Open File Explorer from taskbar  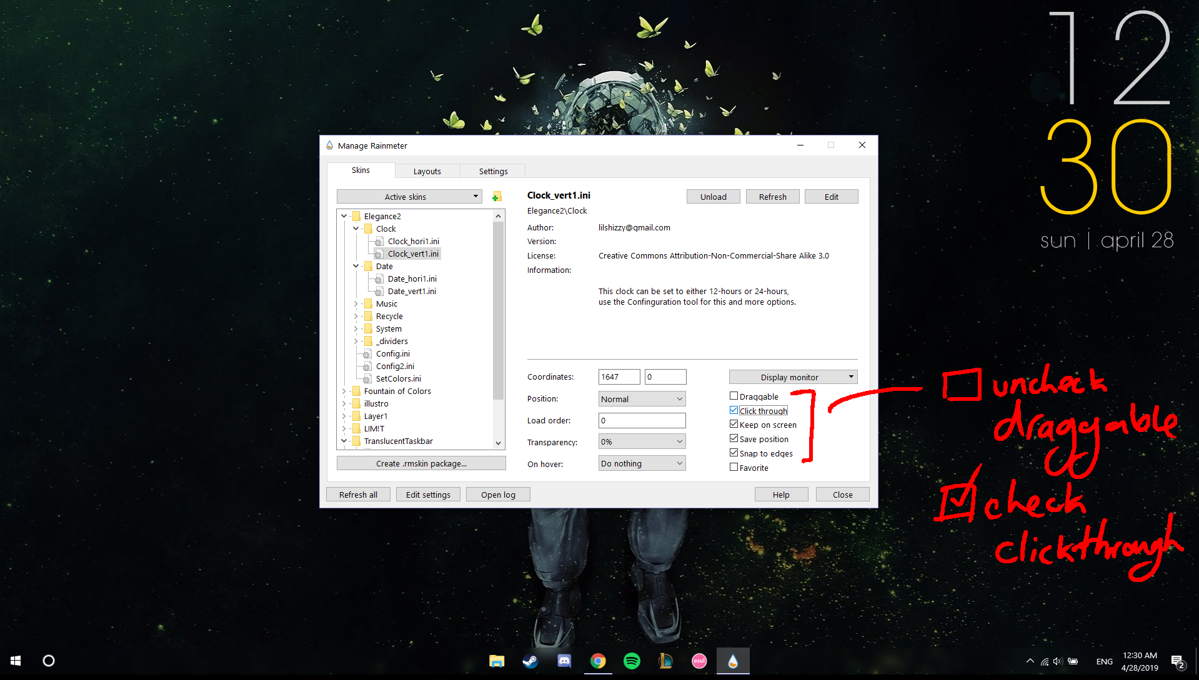tap(497, 661)
